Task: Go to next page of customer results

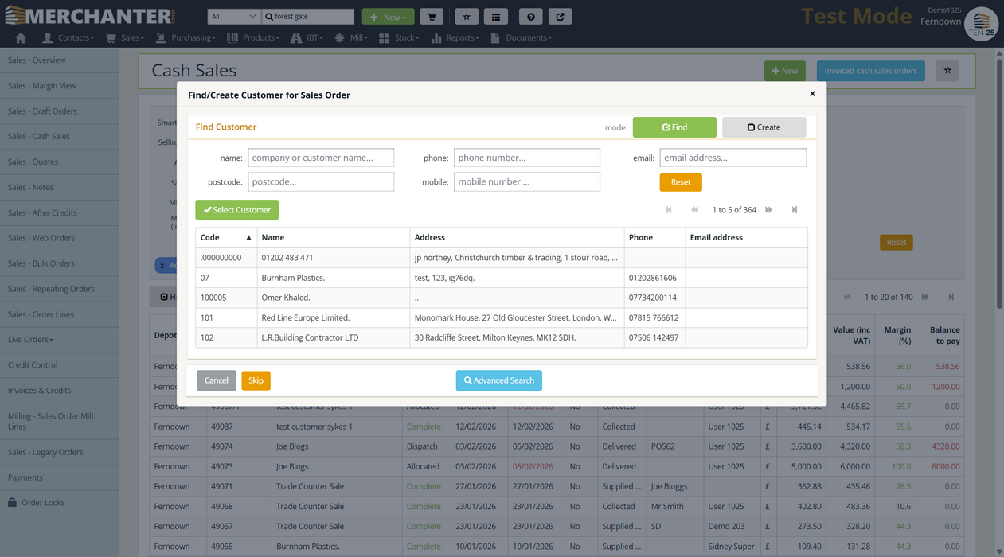Action: pyautogui.click(x=769, y=210)
